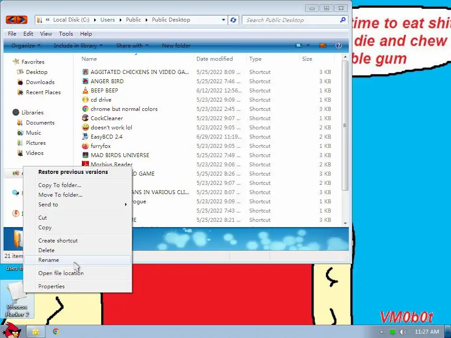Select chrome but normal colors icon

(x=85, y=109)
